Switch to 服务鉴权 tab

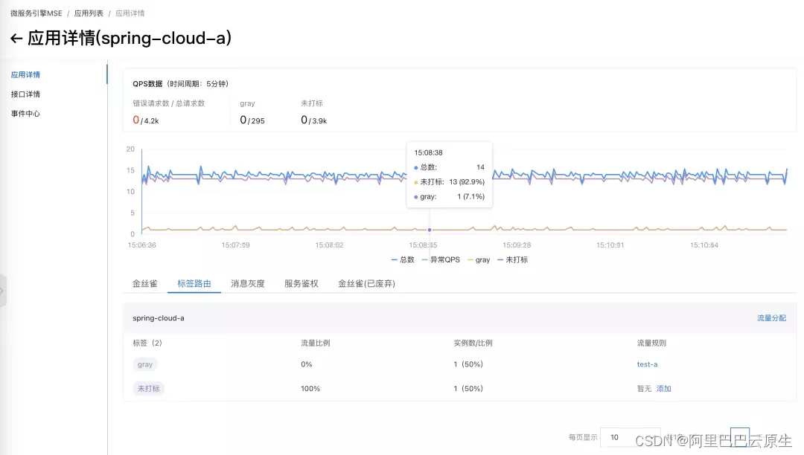(x=301, y=283)
